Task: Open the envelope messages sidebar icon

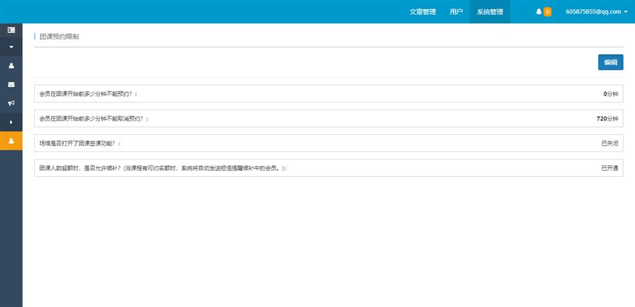Action: click(x=11, y=85)
